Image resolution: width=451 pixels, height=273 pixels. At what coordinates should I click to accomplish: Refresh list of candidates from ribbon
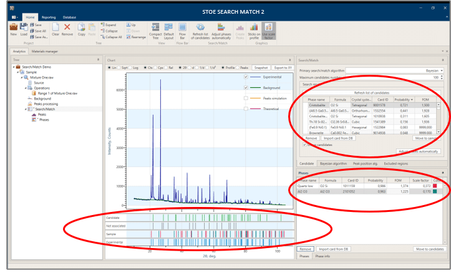(x=200, y=31)
